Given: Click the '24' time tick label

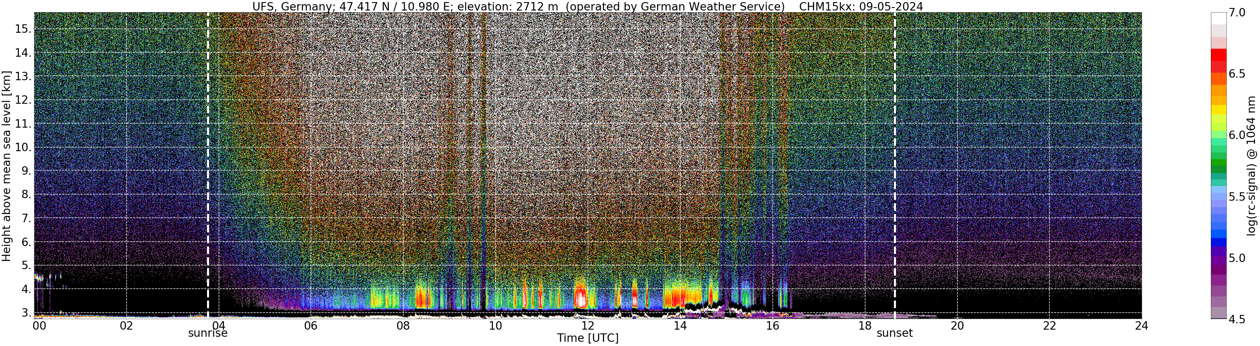Looking at the screenshot, I should coord(1142,326).
